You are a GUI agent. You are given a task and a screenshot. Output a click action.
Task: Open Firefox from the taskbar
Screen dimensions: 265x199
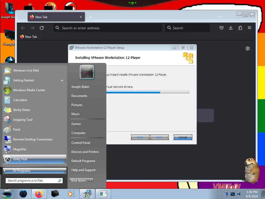click(39, 194)
